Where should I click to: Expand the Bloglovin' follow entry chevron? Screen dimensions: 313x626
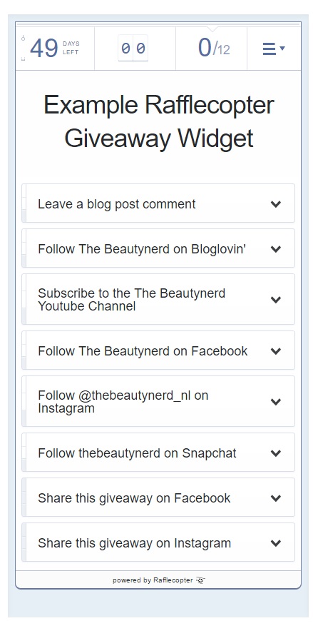(x=275, y=248)
